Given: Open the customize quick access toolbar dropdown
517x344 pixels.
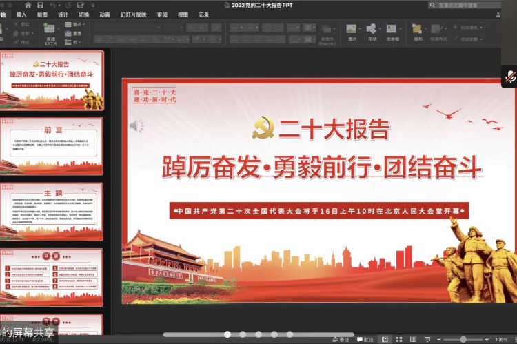Looking at the screenshot, I should pos(93,6).
